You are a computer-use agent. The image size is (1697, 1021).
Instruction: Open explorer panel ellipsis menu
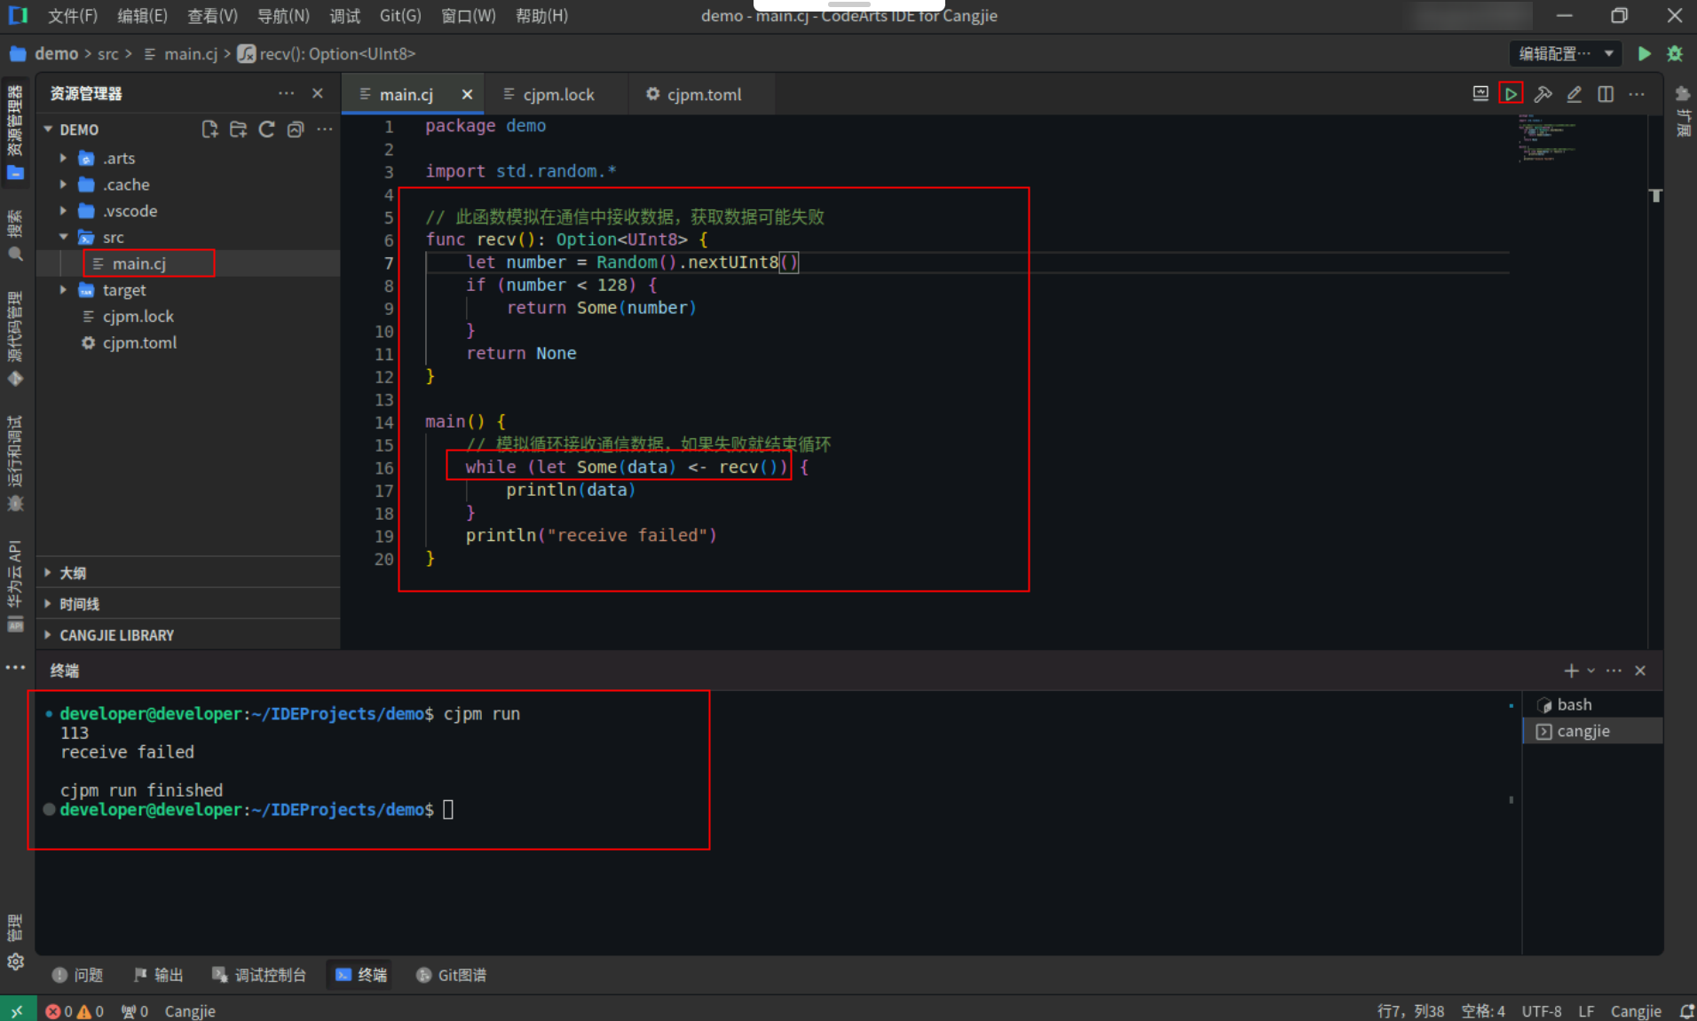click(286, 93)
